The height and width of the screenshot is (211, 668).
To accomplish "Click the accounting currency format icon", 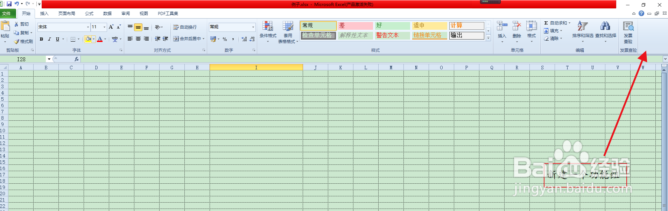I will [x=213, y=39].
